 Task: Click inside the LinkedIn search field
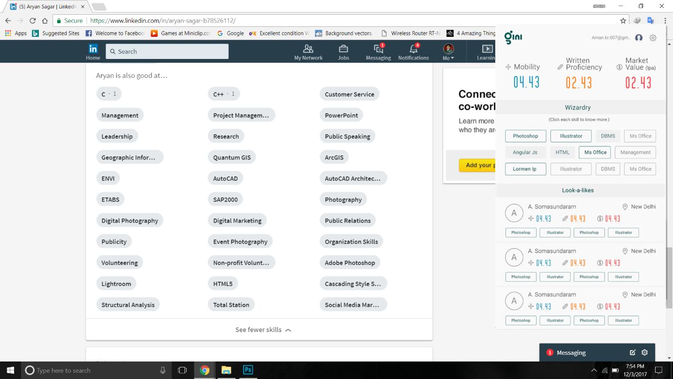click(167, 51)
